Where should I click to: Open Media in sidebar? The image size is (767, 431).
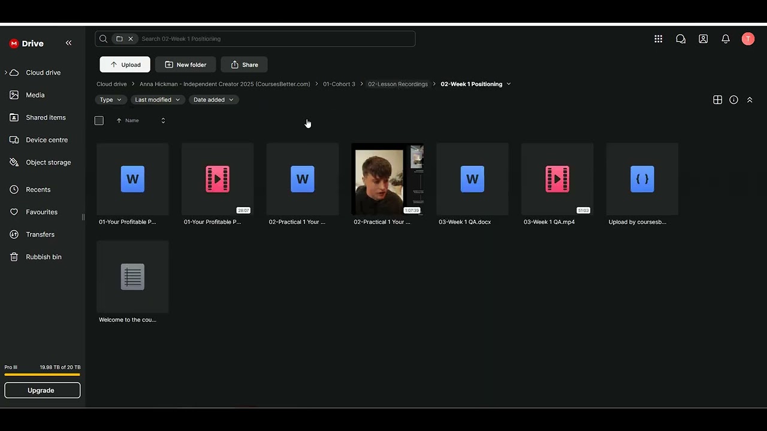pos(35,95)
